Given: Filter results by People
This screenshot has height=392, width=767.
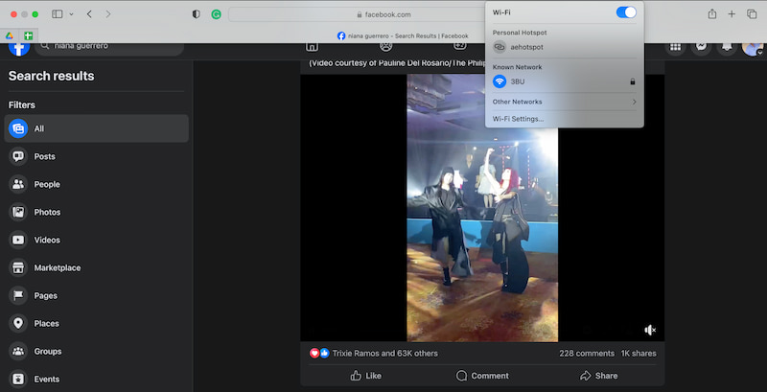Looking at the screenshot, I should 46,184.
